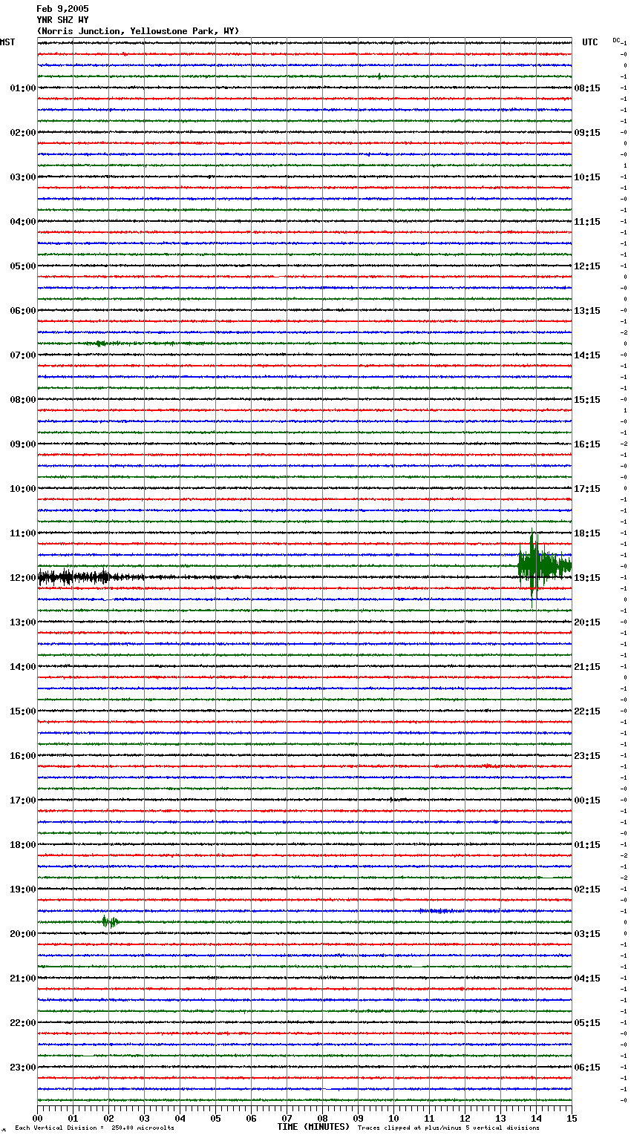Select the 07:00 MST row label
This screenshot has width=631, height=1138.
[x=23, y=355]
